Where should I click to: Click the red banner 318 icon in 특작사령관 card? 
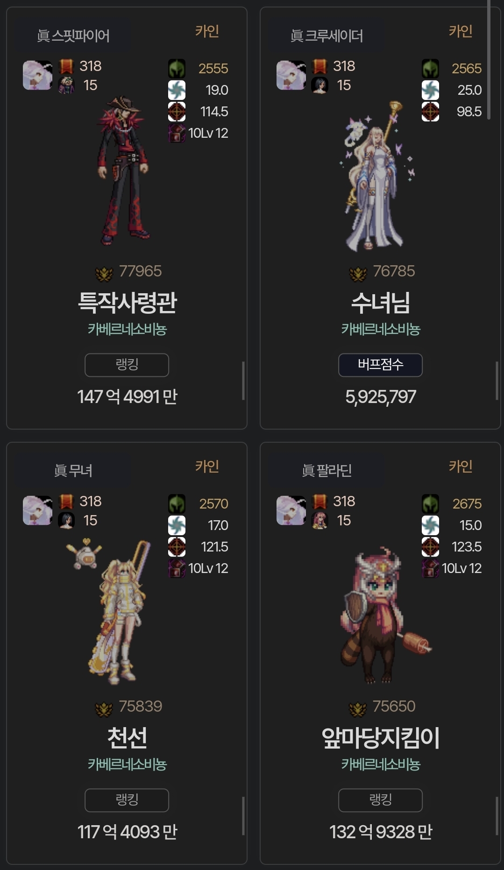[x=66, y=66]
